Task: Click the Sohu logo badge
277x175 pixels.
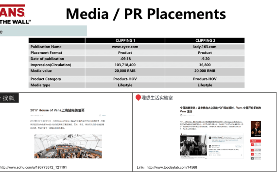Action: (x=9, y=98)
